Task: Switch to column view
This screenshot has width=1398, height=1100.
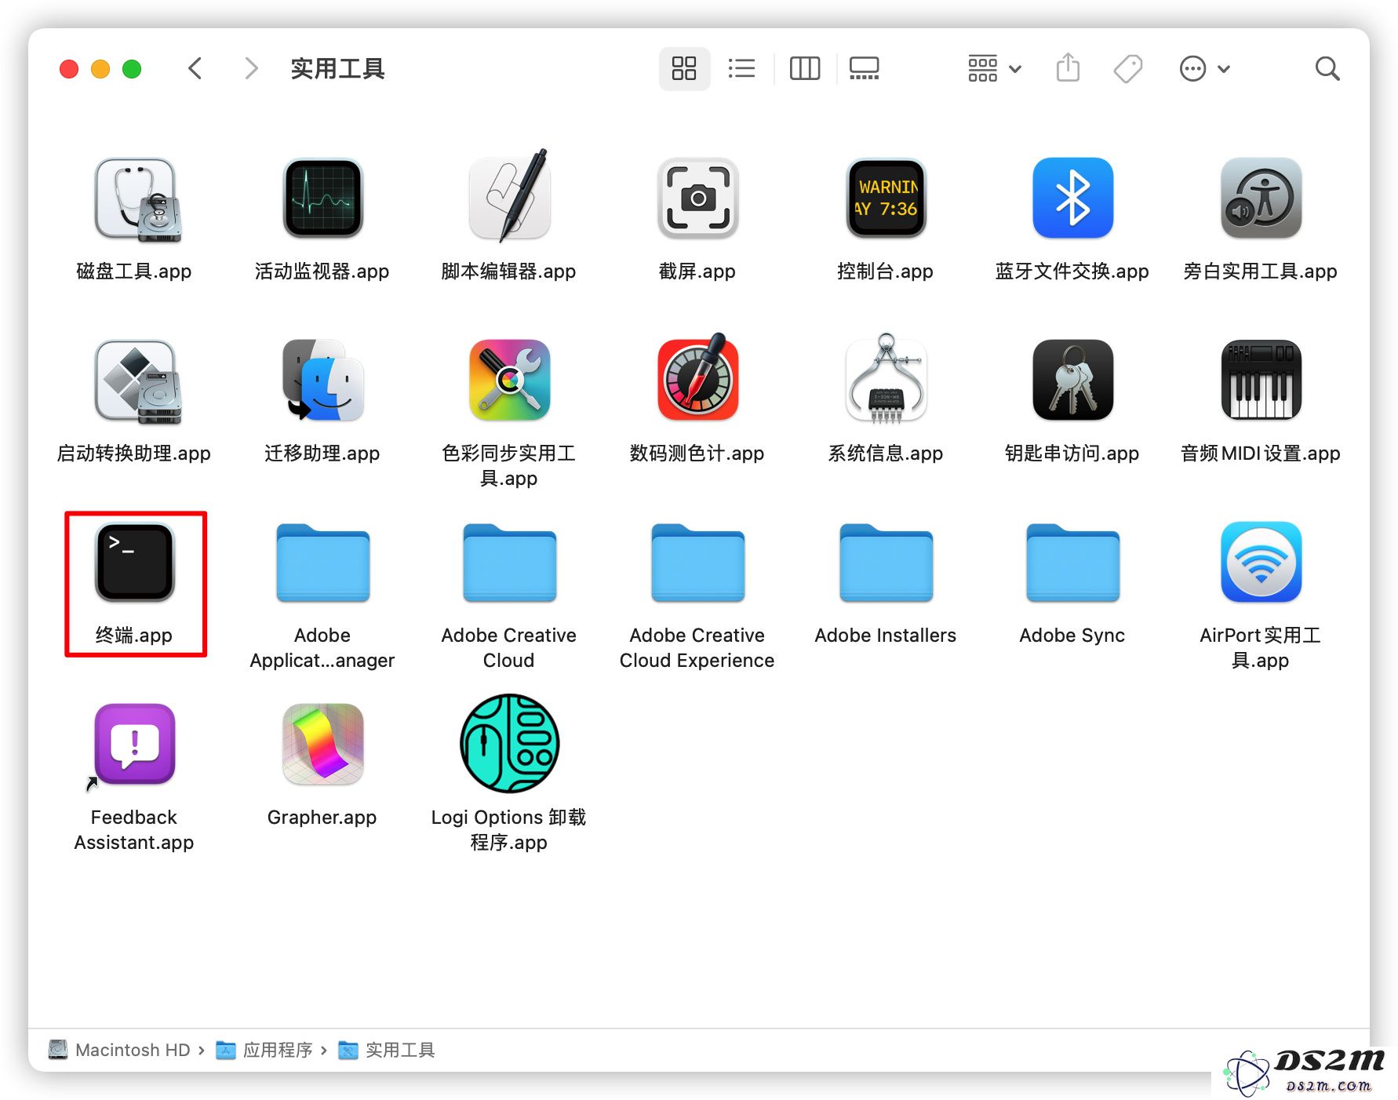Action: pyautogui.click(x=805, y=69)
